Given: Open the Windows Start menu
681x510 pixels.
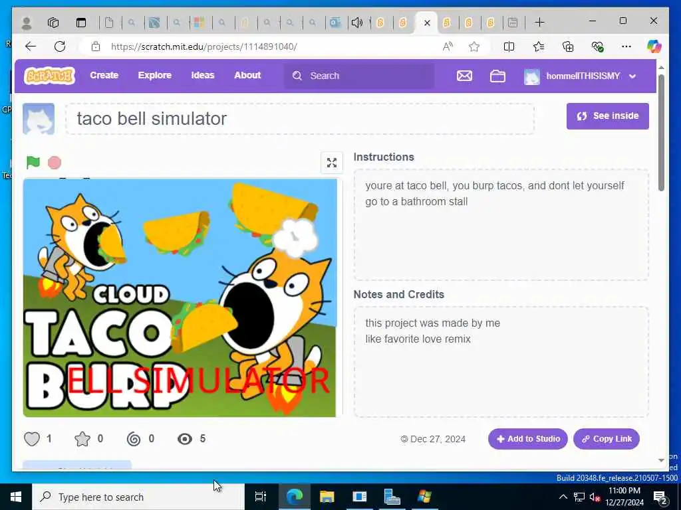Looking at the screenshot, I should [16, 497].
